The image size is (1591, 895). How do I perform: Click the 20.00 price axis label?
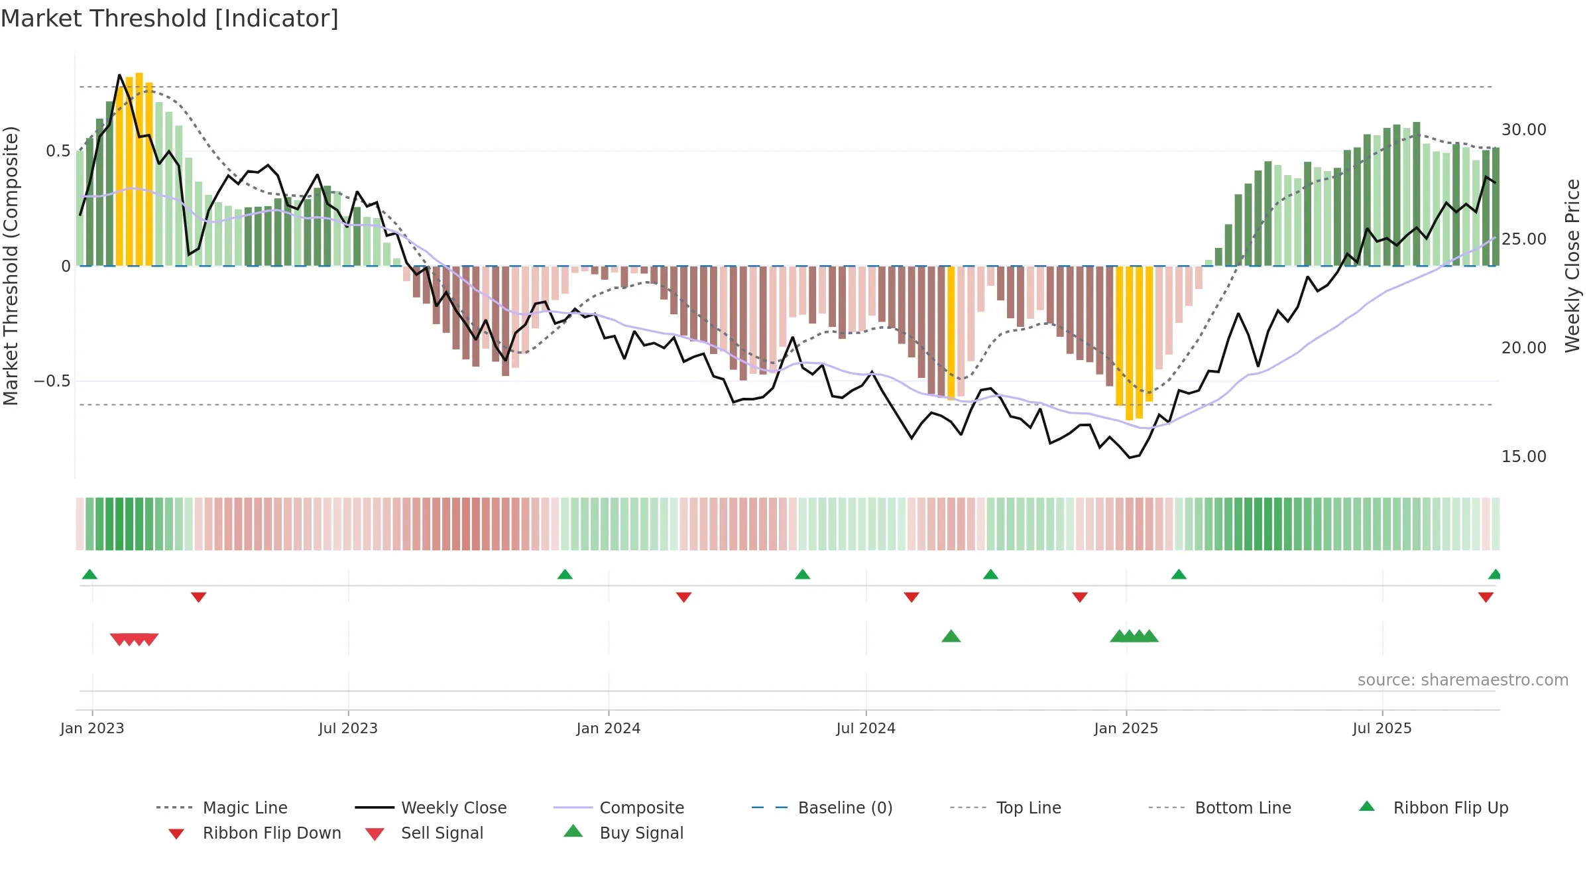(x=1524, y=347)
